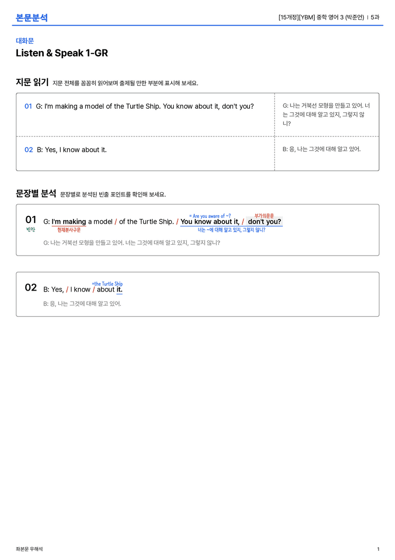Click the underlined word 'it.' in sentence 02

point(119,290)
